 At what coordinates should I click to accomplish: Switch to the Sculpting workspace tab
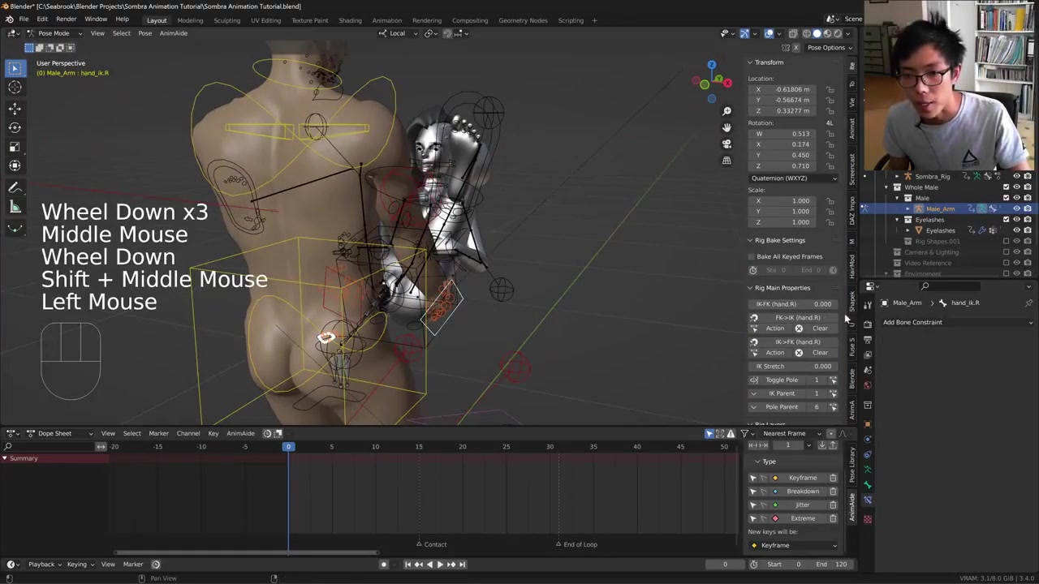(x=226, y=20)
